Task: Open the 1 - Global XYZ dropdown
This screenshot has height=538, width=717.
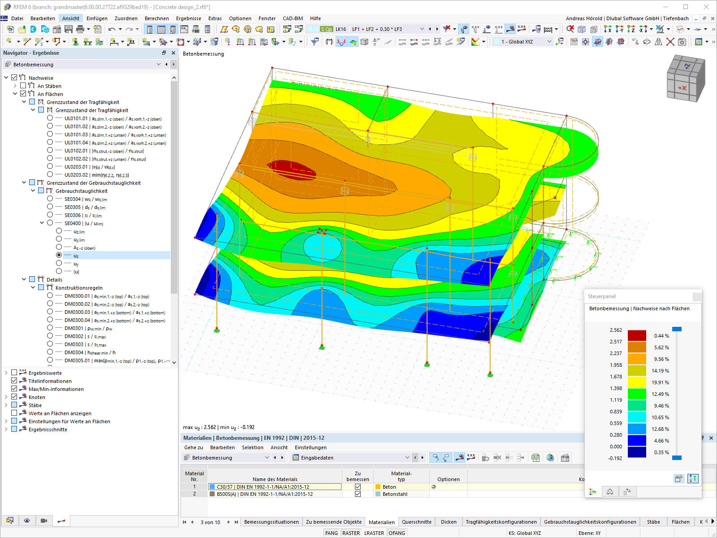Action: pos(549,41)
